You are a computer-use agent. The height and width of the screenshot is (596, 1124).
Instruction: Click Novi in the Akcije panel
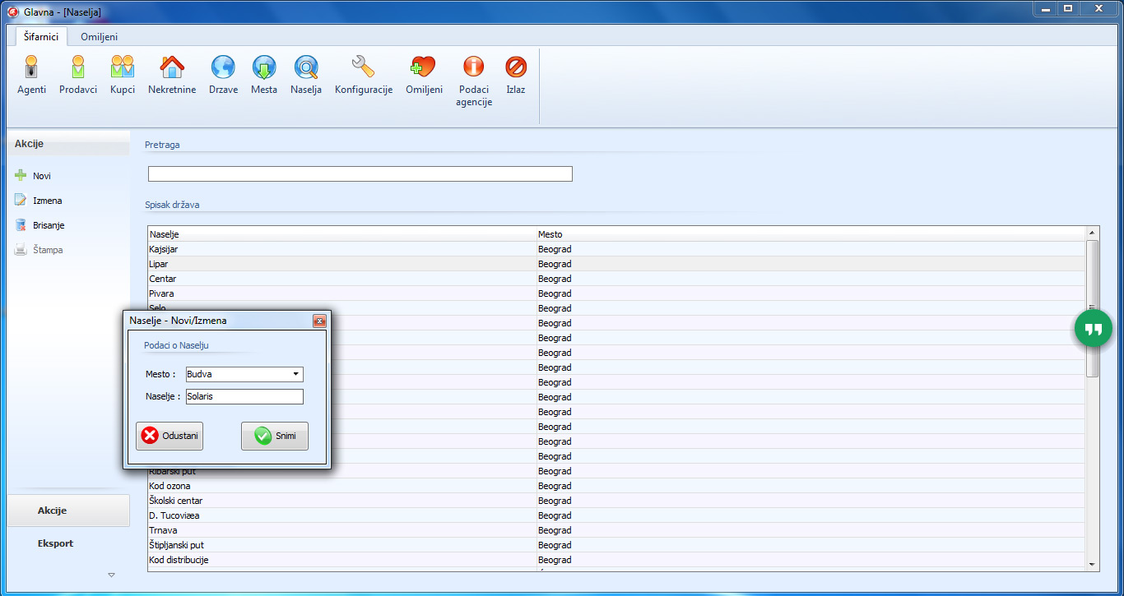click(x=41, y=176)
